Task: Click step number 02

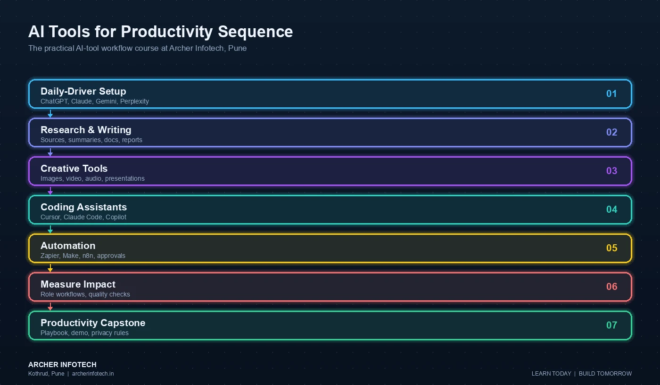Action: (611, 132)
